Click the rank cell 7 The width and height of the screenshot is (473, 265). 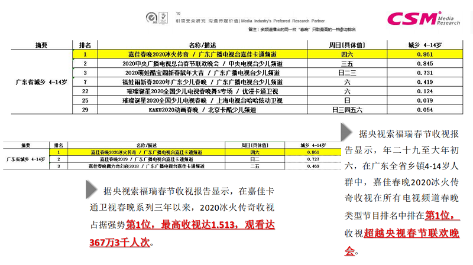[85, 82]
